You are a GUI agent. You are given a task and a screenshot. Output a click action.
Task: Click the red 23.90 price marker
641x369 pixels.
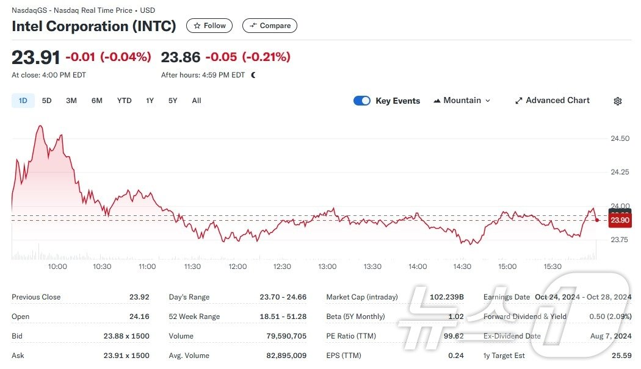(620, 220)
